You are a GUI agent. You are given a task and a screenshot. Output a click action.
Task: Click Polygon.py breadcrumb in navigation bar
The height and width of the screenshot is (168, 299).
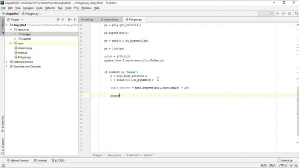click(x=30, y=14)
